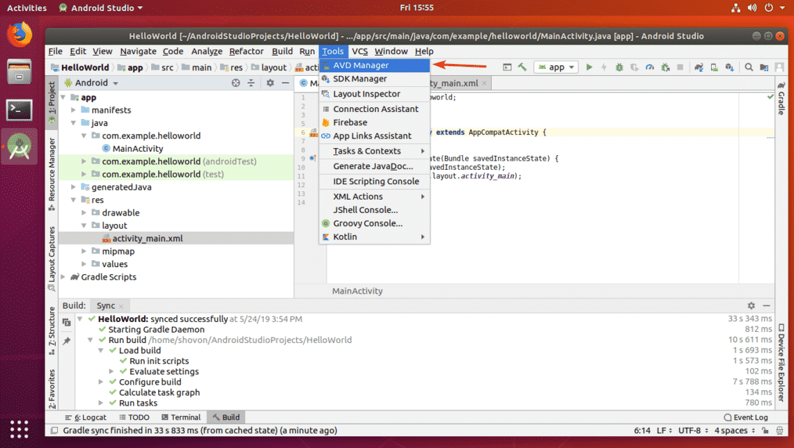Image resolution: width=794 pixels, height=448 pixels.
Task: Open Activities overview in top bar
Action: tap(26, 8)
